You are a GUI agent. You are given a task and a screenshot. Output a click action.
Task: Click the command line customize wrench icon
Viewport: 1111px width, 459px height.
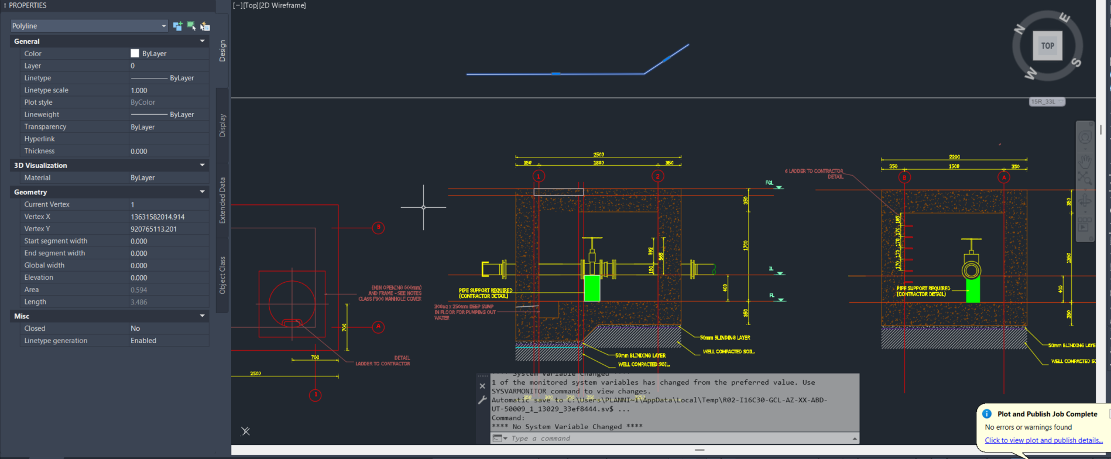coord(482,400)
